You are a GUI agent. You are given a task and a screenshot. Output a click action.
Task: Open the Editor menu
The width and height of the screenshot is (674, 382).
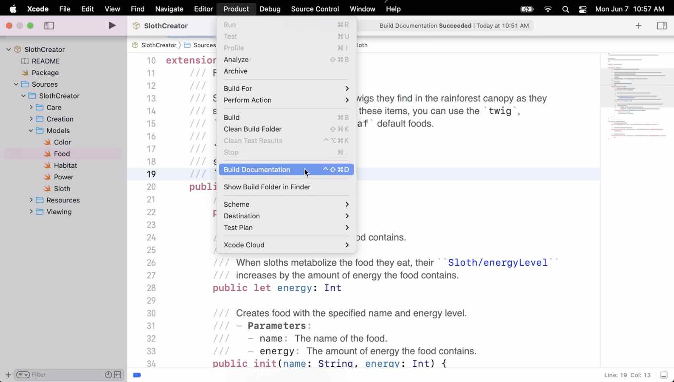click(x=203, y=9)
